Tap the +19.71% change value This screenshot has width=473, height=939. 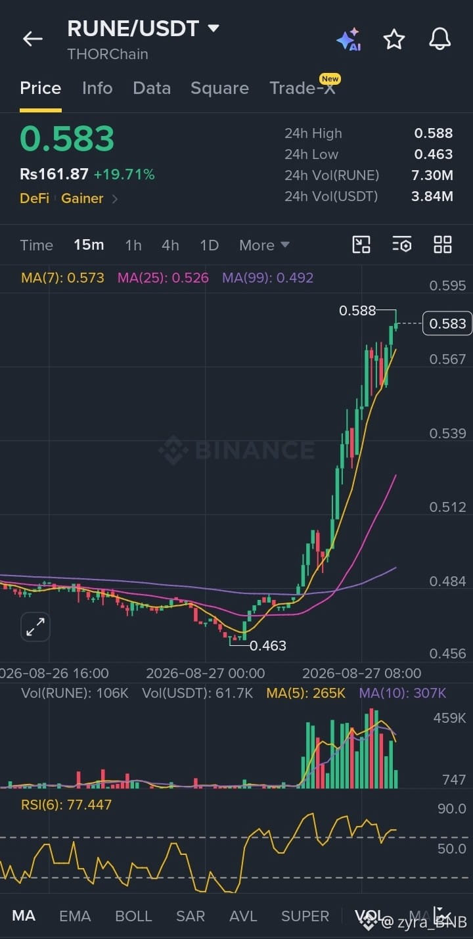(x=124, y=175)
